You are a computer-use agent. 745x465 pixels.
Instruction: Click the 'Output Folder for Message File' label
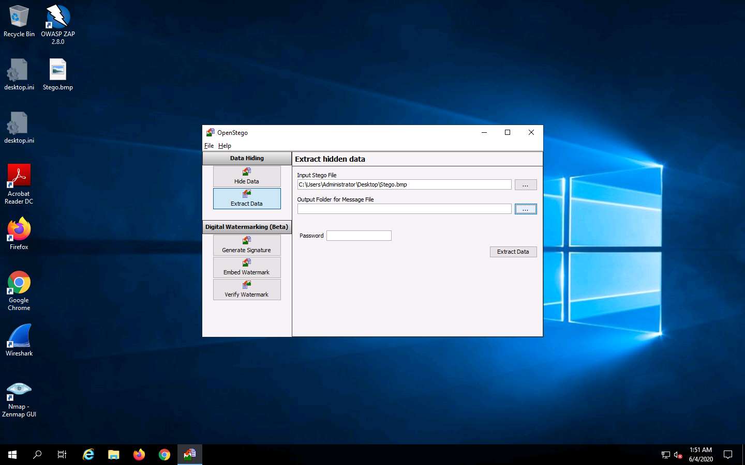coord(335,199)
